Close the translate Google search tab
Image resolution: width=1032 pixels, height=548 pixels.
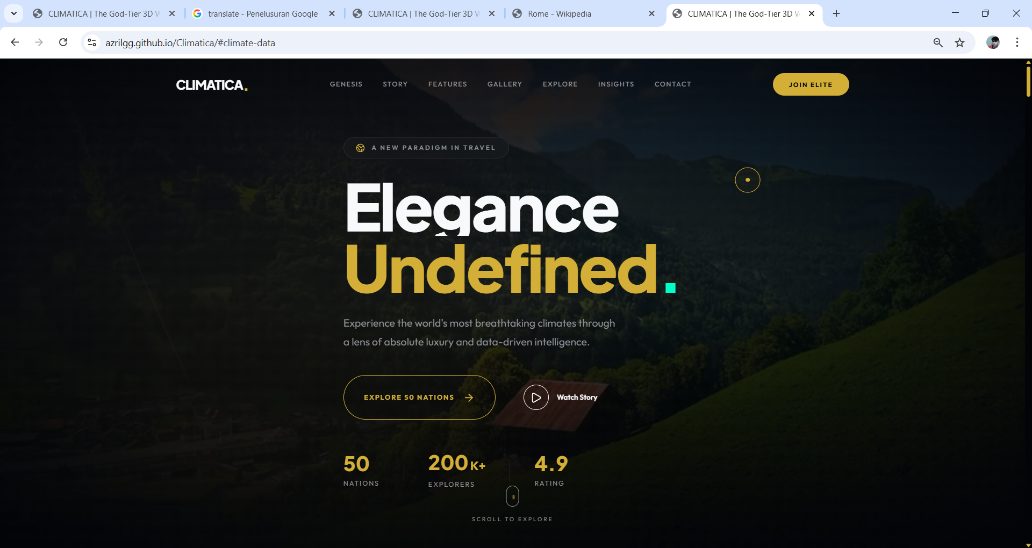(332, 13)
